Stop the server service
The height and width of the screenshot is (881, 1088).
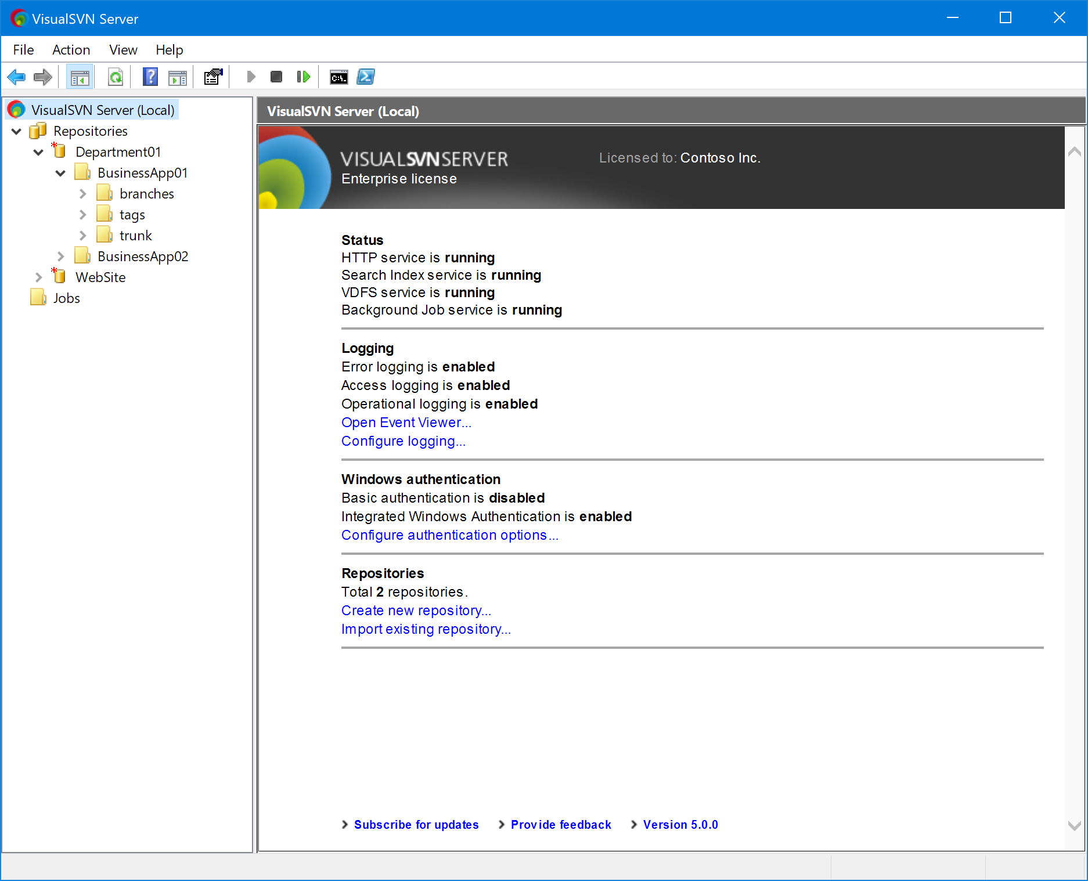(276, 77)
